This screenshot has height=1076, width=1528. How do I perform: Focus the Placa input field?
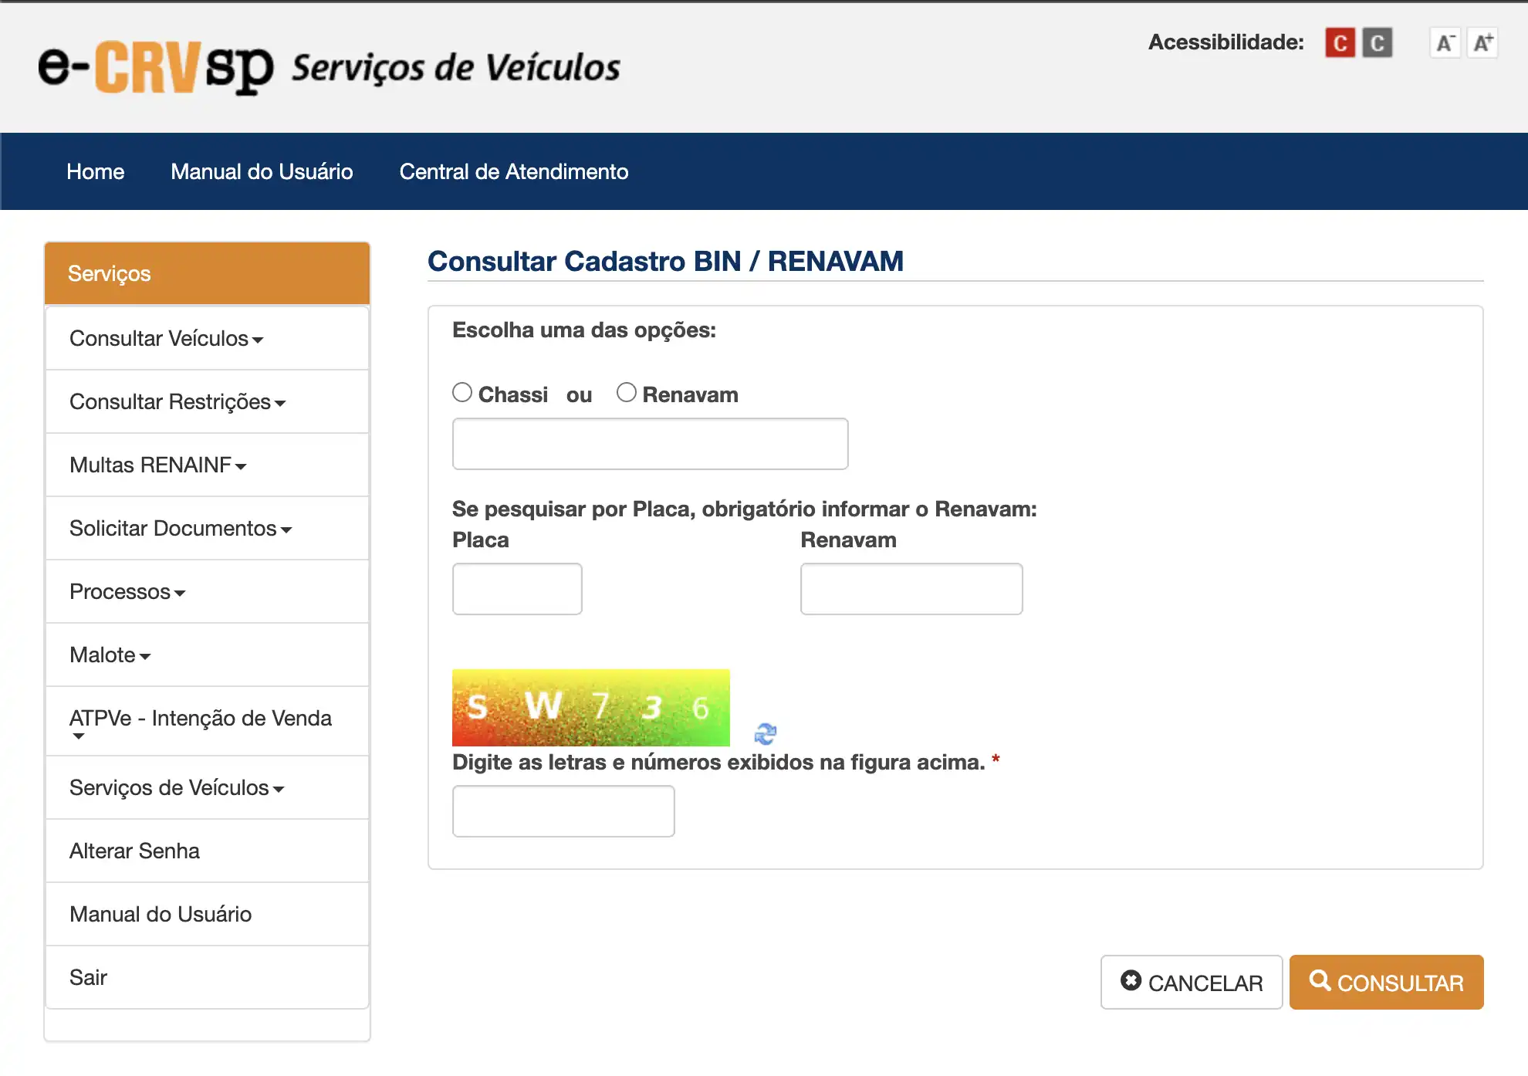tap(517, 589)
